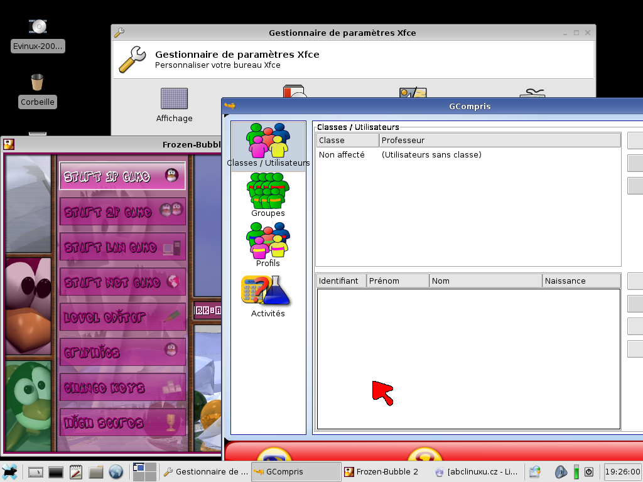
Task: Switch to abclinuxu.cz browser taskbar entry
Action: (x=477, y=472)
